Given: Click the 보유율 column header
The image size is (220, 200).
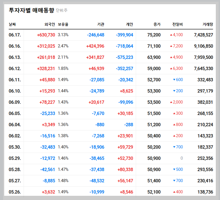Looking at the screenshot, I should (x=63, y=24).
